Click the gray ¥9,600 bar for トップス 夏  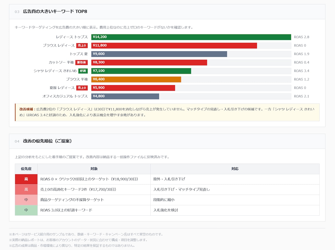click(x=159, y=54)
